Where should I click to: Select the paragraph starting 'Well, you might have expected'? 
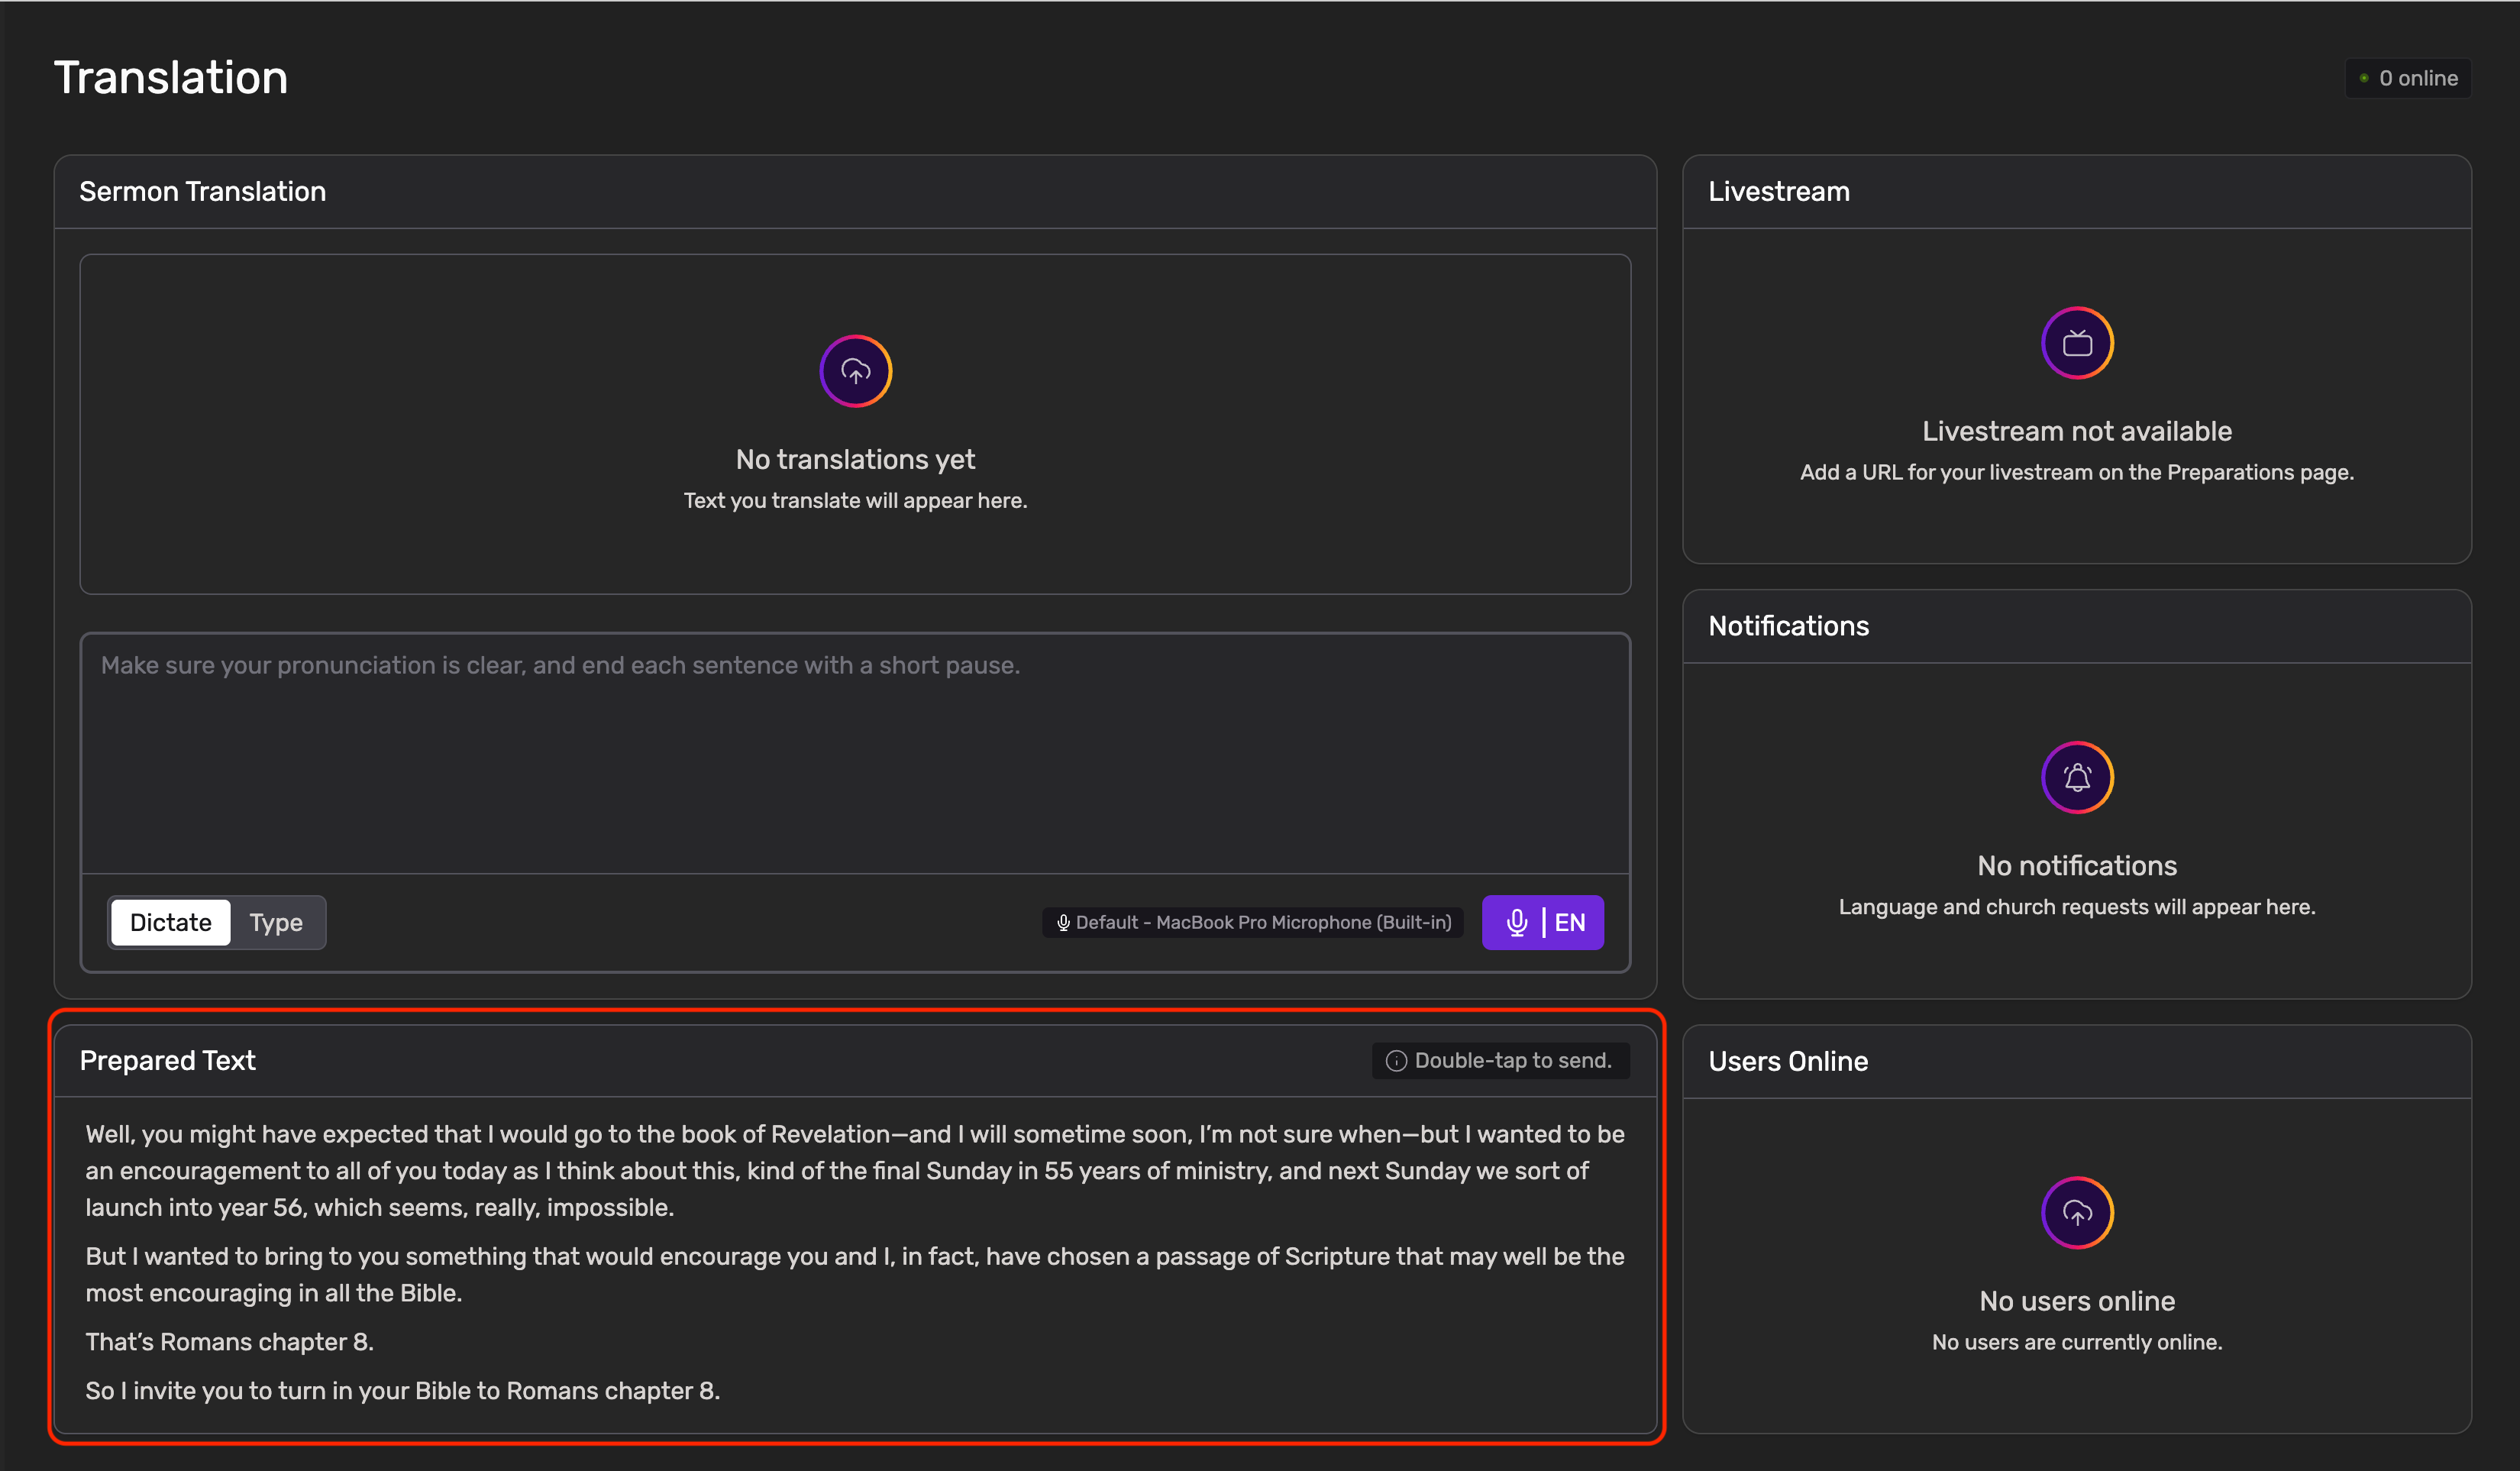[855, 1170]
